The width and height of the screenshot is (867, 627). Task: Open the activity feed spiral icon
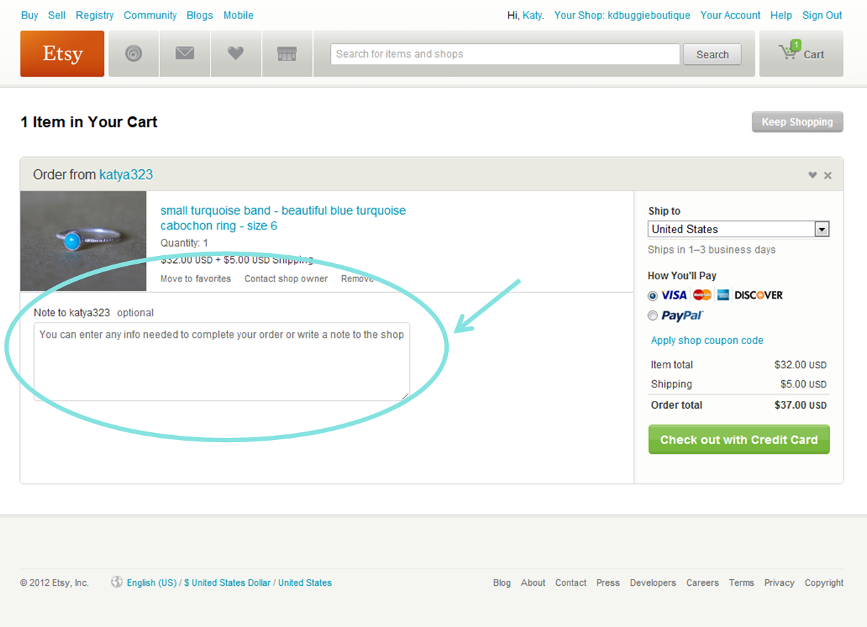click(x=134, y=54)
